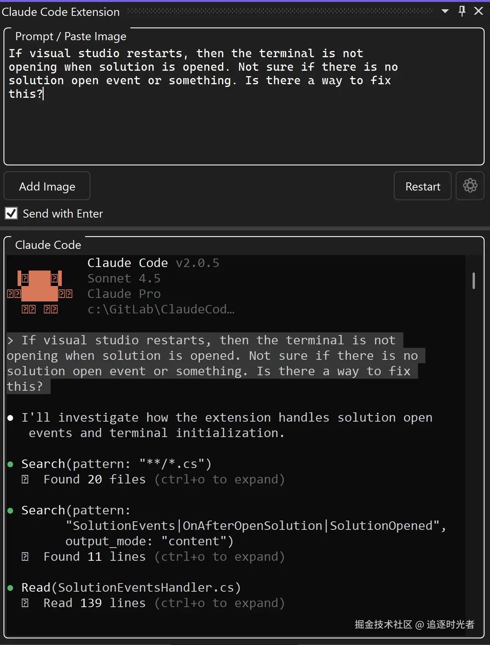Click the c:\GitLab\ClaudeCod… path text
Screen dimensions: 490x645
[160, 309]
